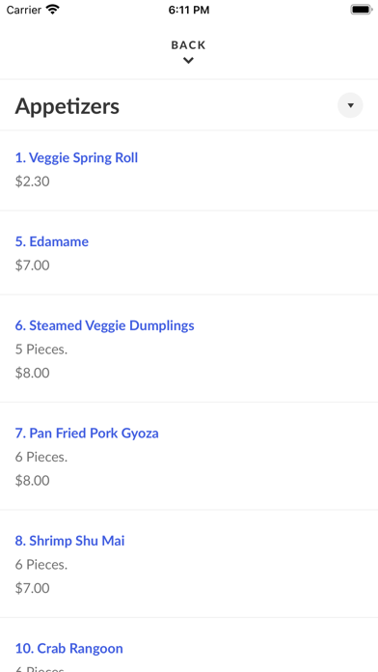This screenshot has height=672, width=378.
Task: Click the Wi-Fi status icon
Action: coord(53,10)
